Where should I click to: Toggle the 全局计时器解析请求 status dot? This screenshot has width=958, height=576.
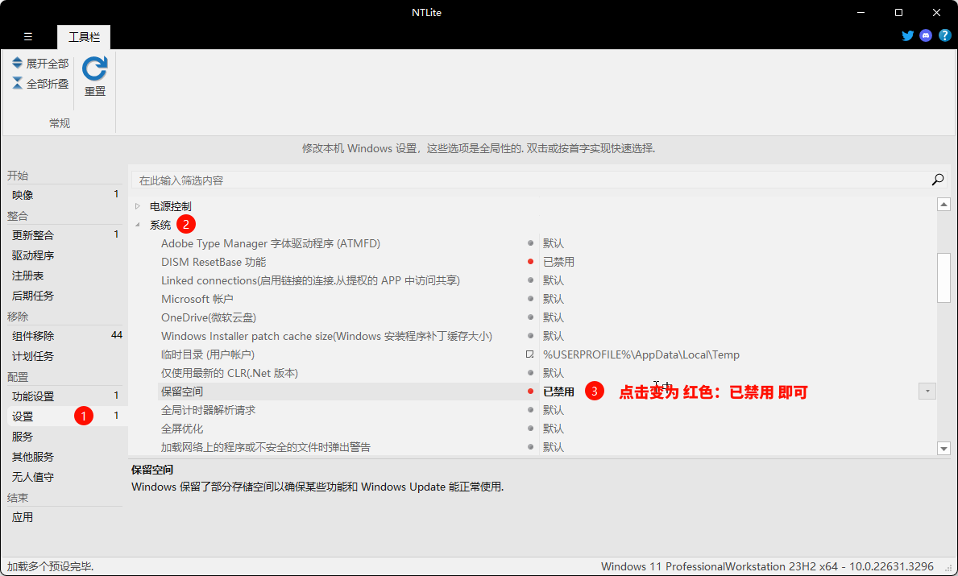tap(530, 410)
